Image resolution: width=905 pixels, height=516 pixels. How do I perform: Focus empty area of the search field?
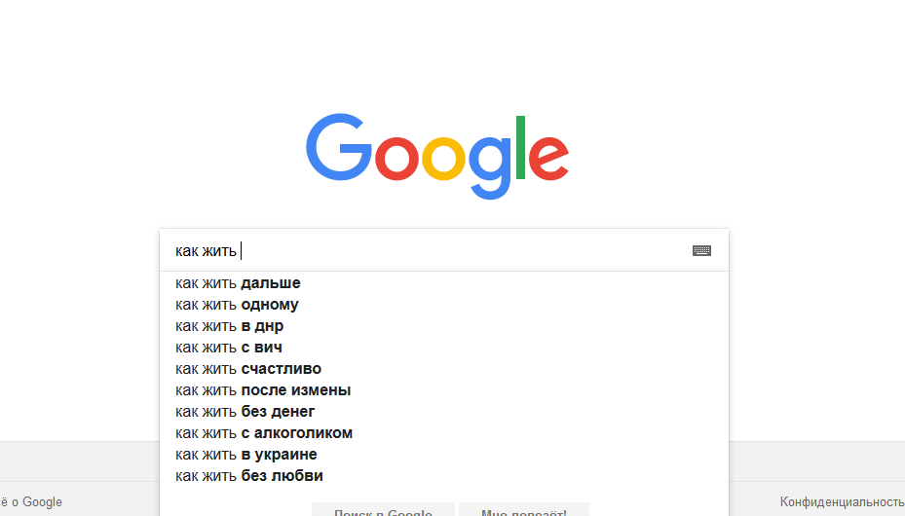tap(462, 251)
